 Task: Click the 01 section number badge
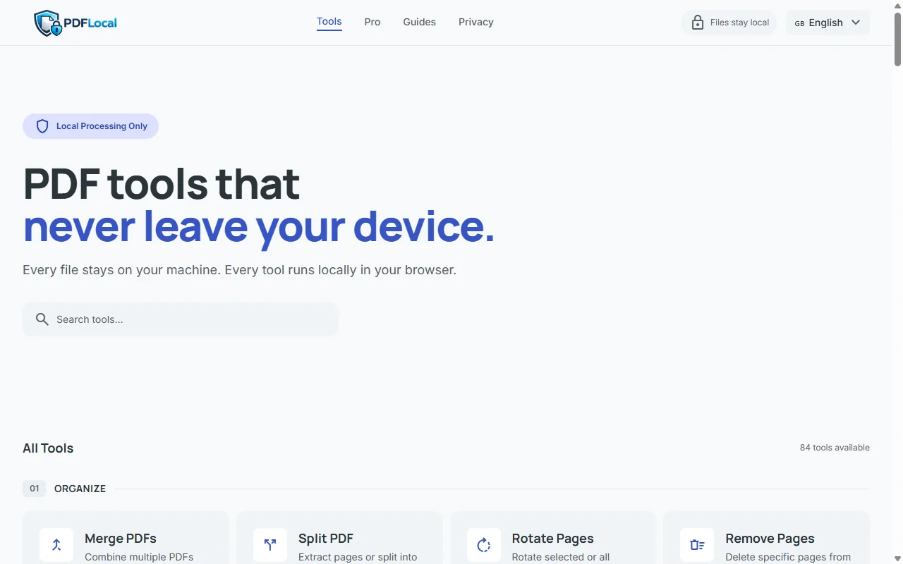[x=34, y=489]
